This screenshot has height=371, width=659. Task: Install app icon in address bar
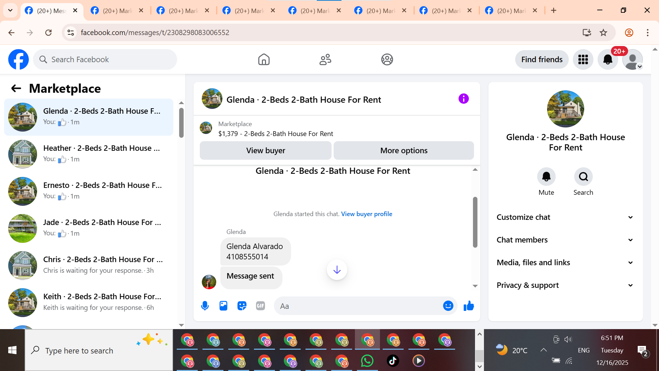(587, 33)
